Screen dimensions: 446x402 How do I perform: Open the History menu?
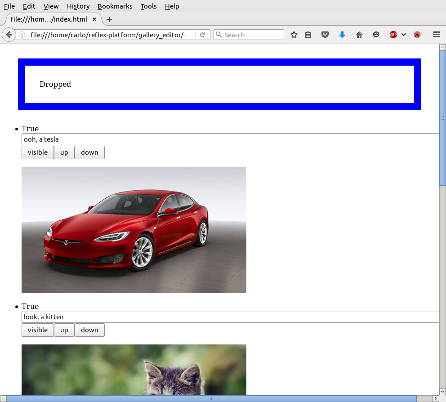tap(78, 6)
